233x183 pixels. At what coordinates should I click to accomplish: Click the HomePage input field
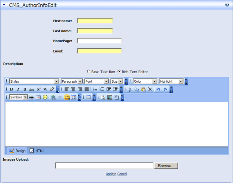99,41
